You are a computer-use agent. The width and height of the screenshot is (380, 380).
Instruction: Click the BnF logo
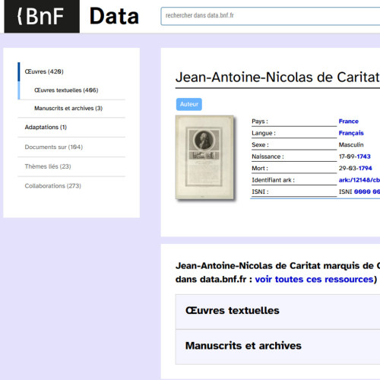(x=42, y=16)
